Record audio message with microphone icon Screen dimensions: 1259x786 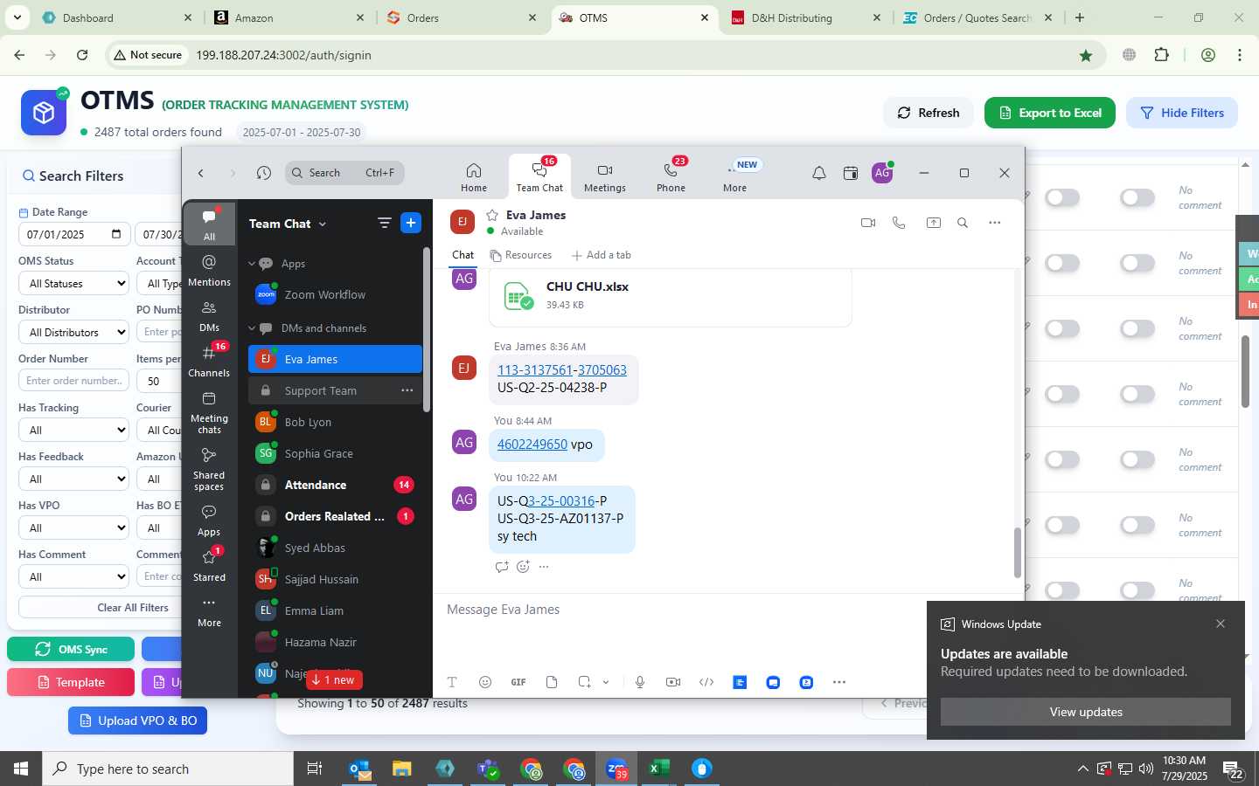click(640, 682)
